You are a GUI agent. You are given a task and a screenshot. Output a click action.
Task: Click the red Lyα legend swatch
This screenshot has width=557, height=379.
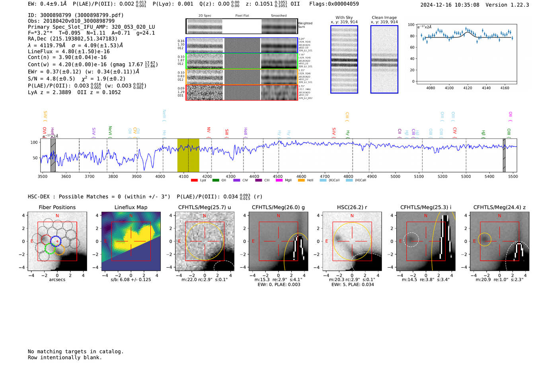tap(194, 180)
